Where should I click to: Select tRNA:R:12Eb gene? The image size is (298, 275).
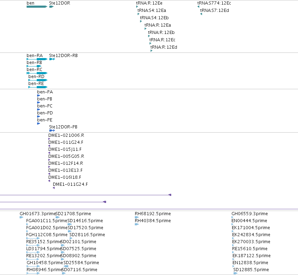tap(149, 36)
